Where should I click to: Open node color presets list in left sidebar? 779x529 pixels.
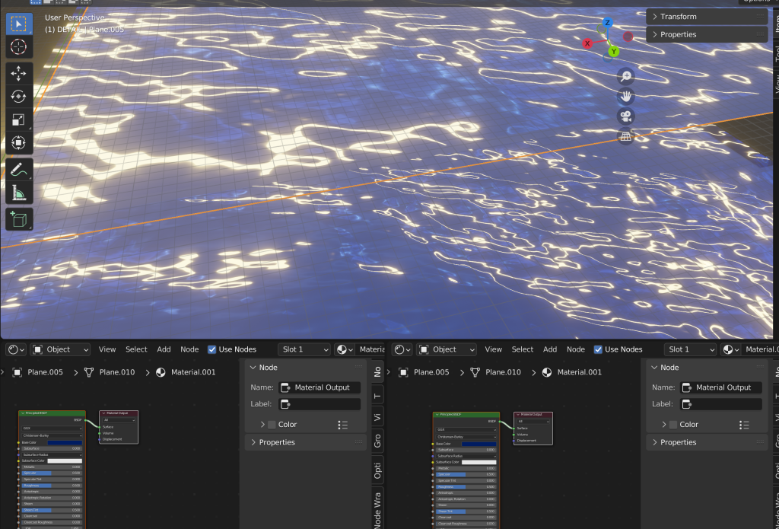click(343, 425)
